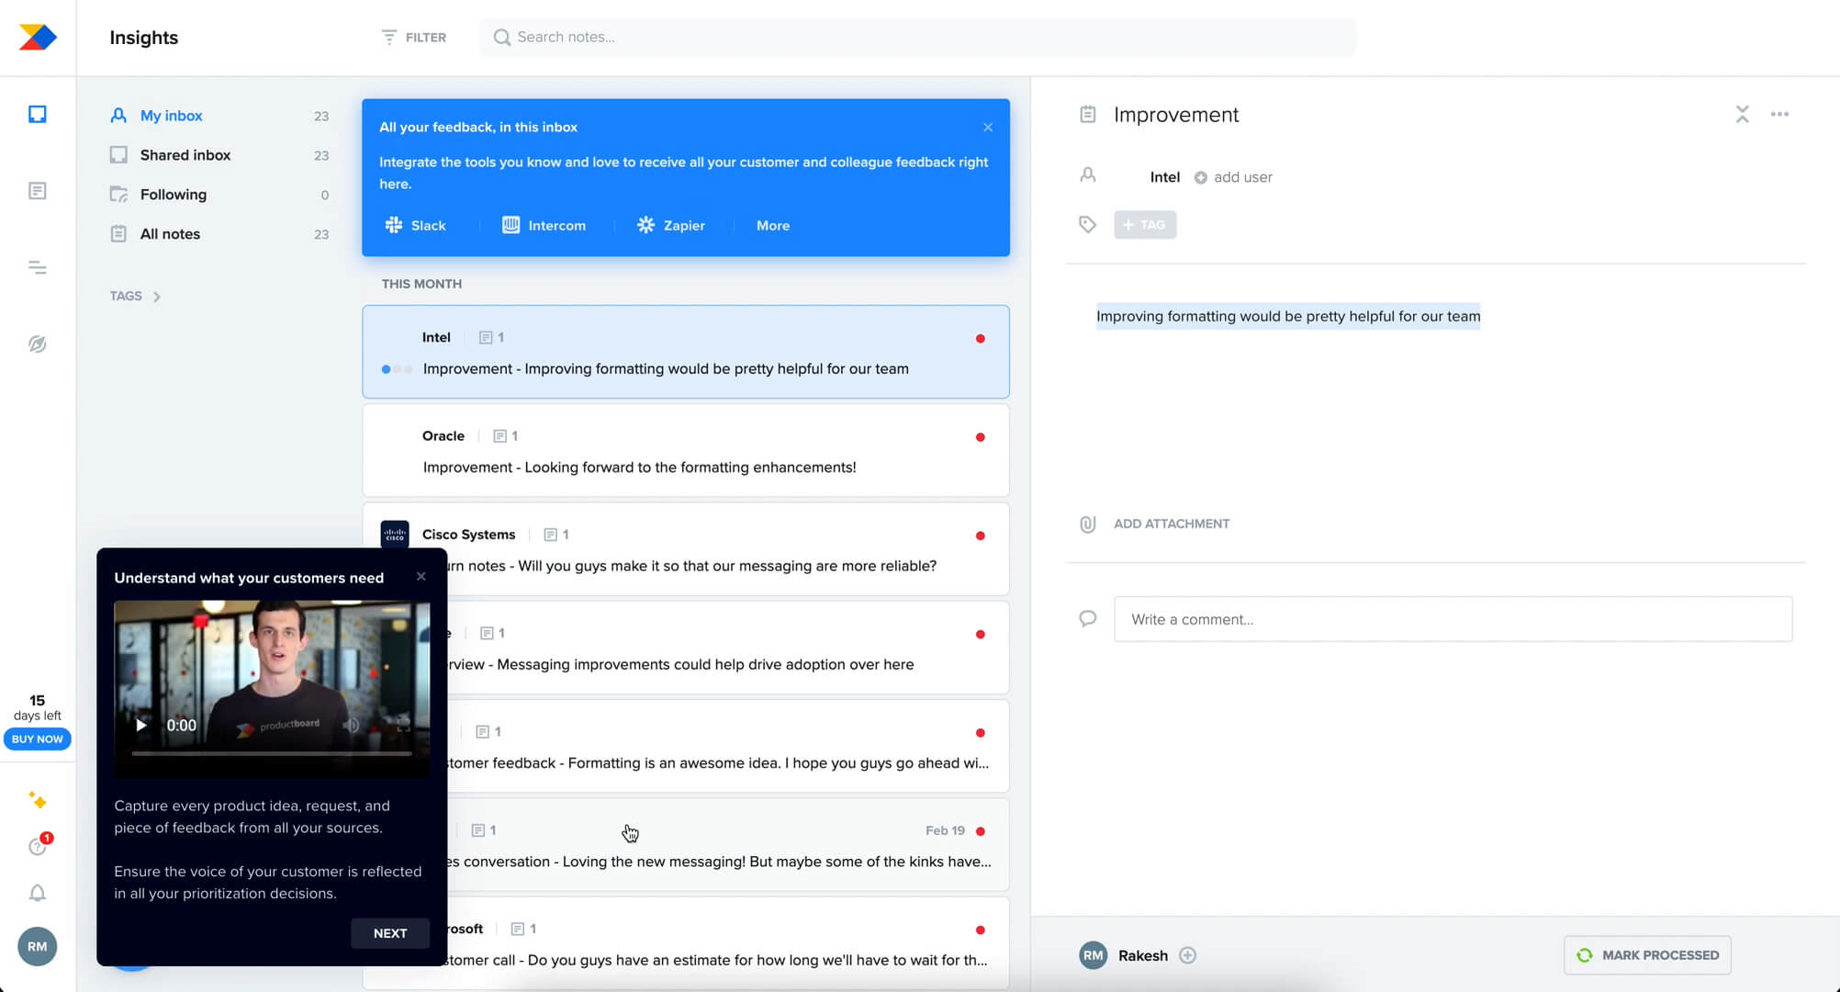
Task: Open the Slack integration from the banner
Action: pyautogui.click(x=416, y=225)
